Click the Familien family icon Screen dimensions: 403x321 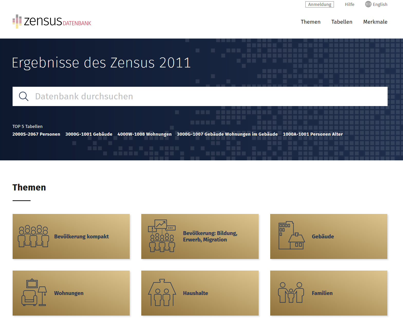coord(291,292)
